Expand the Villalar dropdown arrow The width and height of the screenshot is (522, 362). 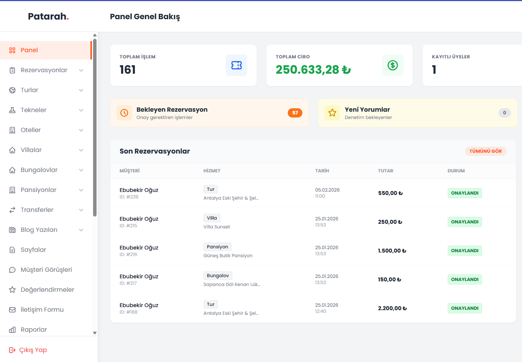[81, 150]
